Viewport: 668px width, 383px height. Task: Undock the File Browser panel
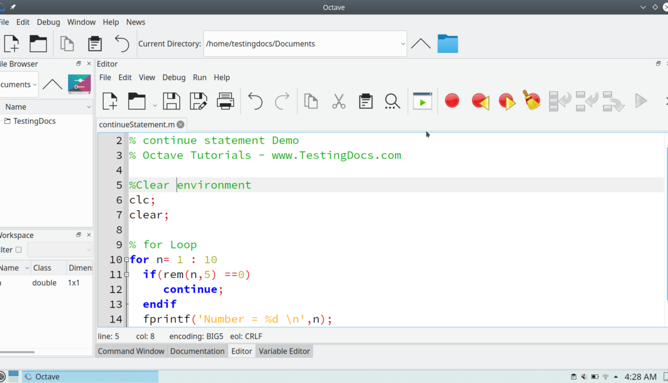78,63
